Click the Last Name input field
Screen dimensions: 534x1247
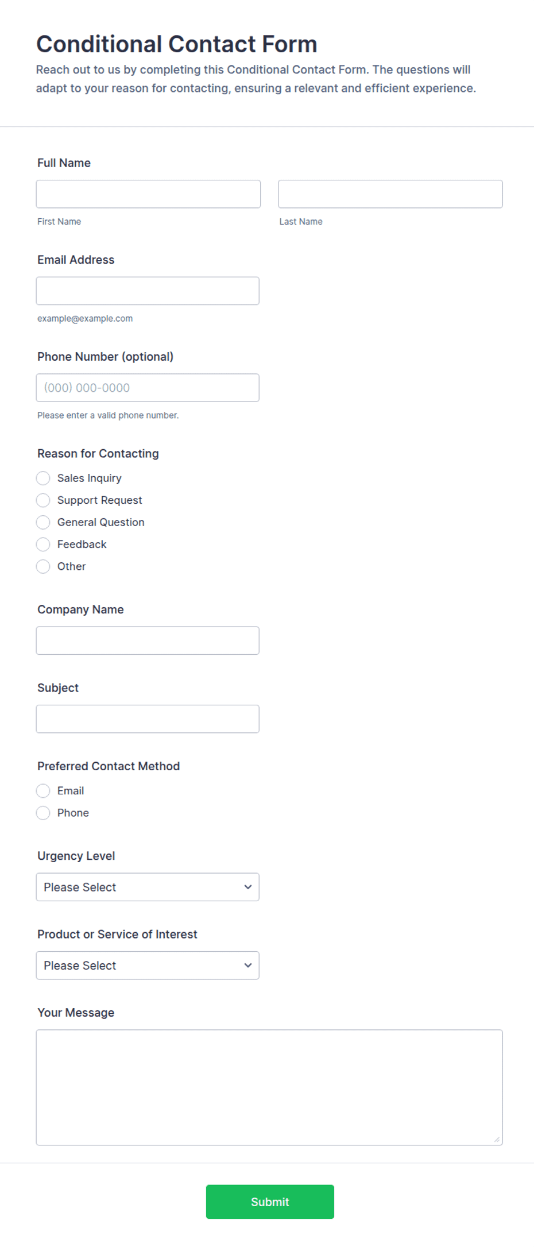tap(390, 194)
